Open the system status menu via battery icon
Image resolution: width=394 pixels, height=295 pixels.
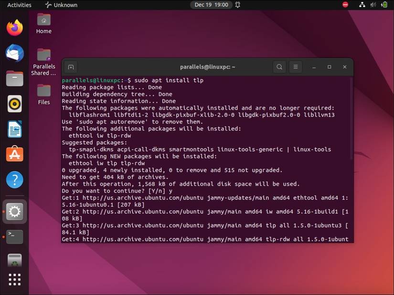(384, 5)
